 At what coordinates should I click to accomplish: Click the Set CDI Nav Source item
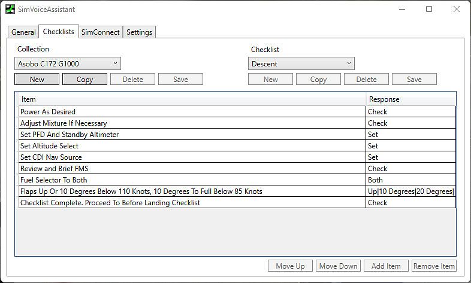(x=51, y=157)
